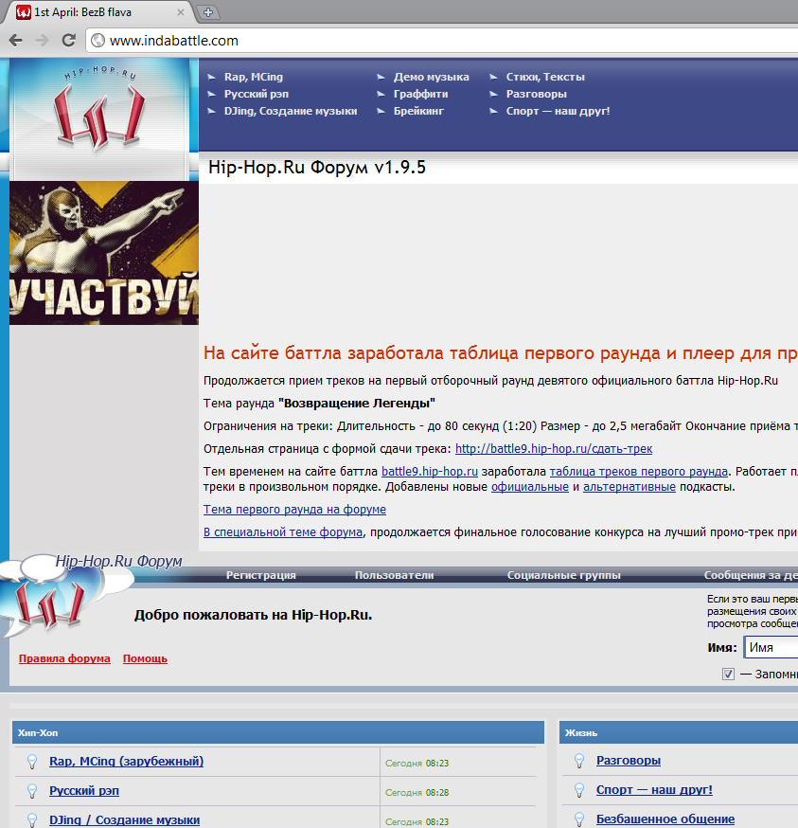This screenshot has height=828, width=798.
Task: Click the arrow bullet before 'Демо музыка'
Action: coord(381,77)
